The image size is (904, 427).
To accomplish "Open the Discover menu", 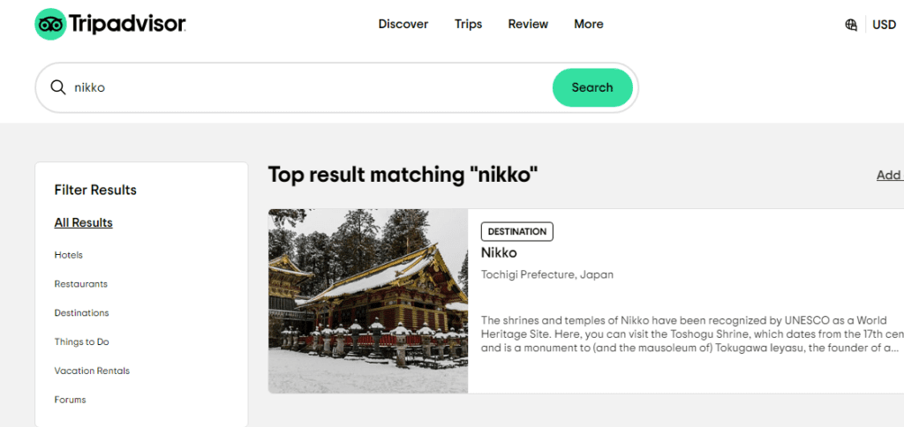I will pyautogui.click(x=403, y=24).
